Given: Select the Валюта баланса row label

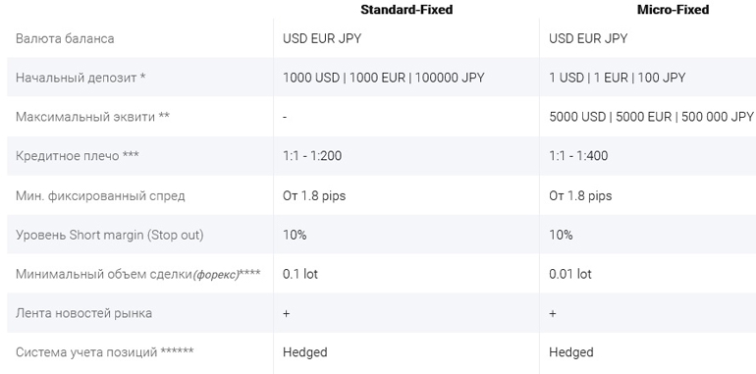Looking at the screenshot, I should pos(65,38).
